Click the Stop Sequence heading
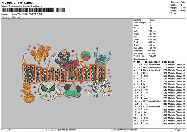This screenshot has height=132, width=187. click(x=141, y=59)
